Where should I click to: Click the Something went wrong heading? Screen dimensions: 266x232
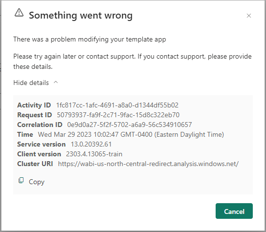coord(81,16)
